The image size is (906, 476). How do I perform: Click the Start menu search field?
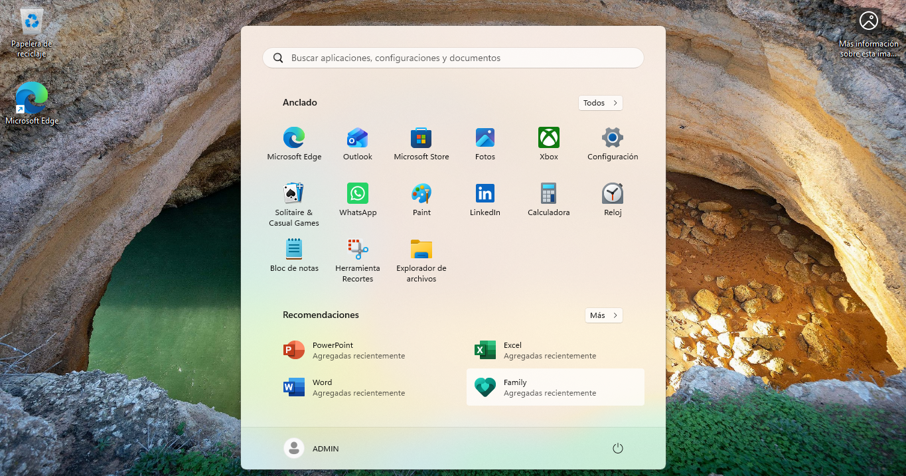coord(453,58)
